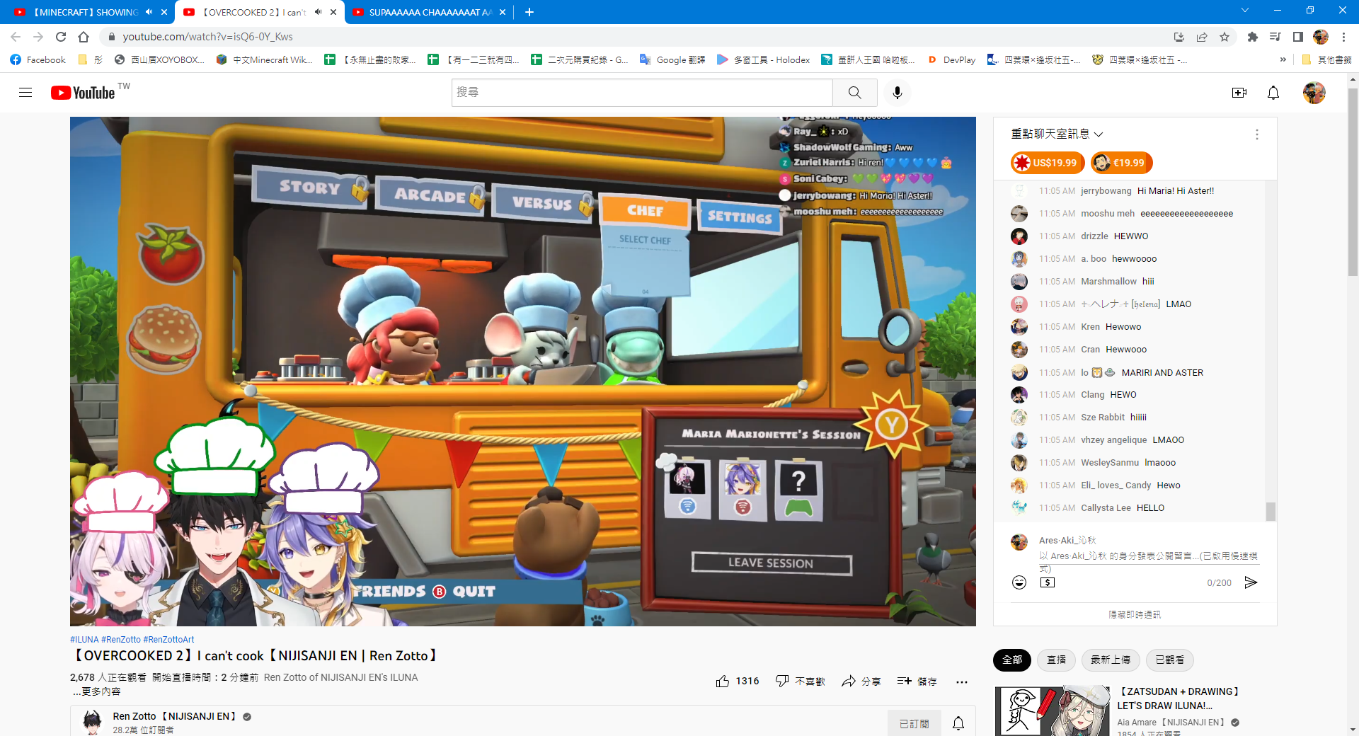Screen dimensions: 1359x736
Task: Toggle channel notification bell for Ren Zotto
Action: 958,723
